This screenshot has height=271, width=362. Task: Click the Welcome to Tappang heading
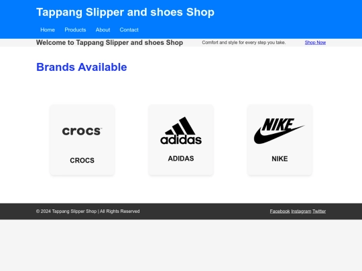point(109,43)
